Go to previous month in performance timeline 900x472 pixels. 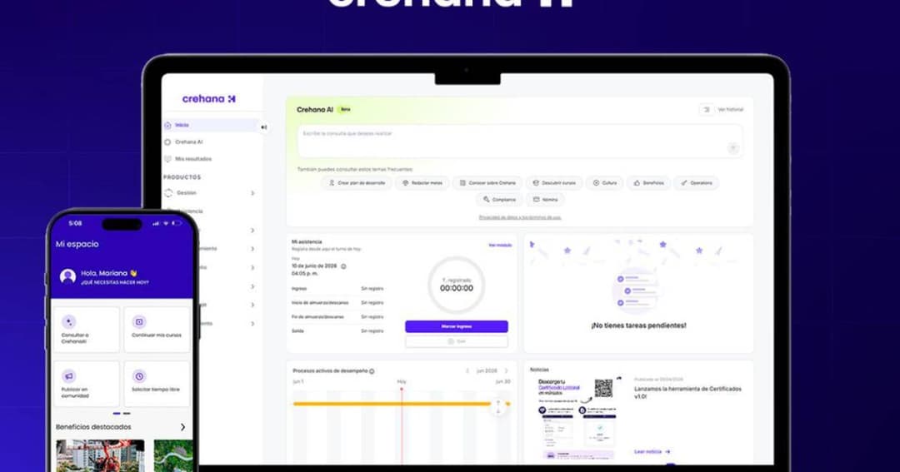pyautogui.click(x=467, y=371)
